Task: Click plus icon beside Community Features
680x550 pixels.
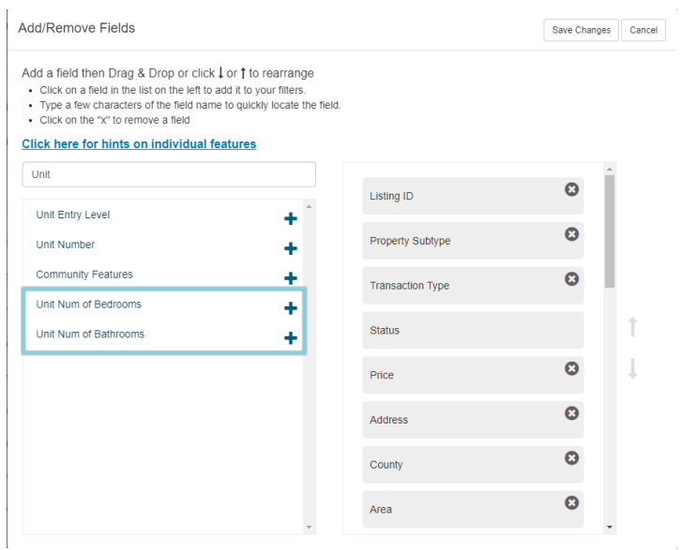Action: 291,278
